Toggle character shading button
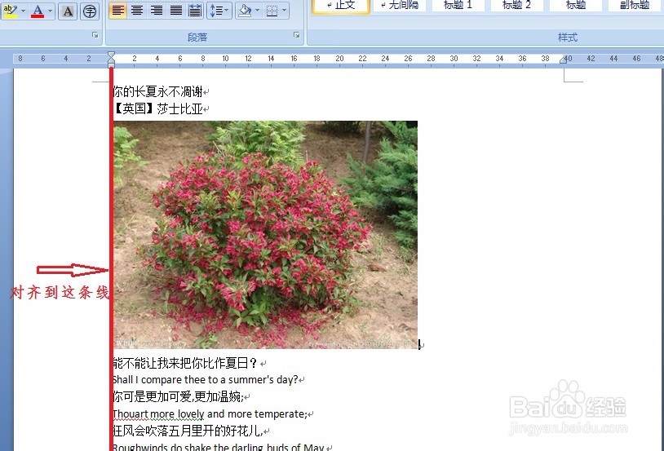Screen dimensions: 664x451 click(x=68, y=11)
